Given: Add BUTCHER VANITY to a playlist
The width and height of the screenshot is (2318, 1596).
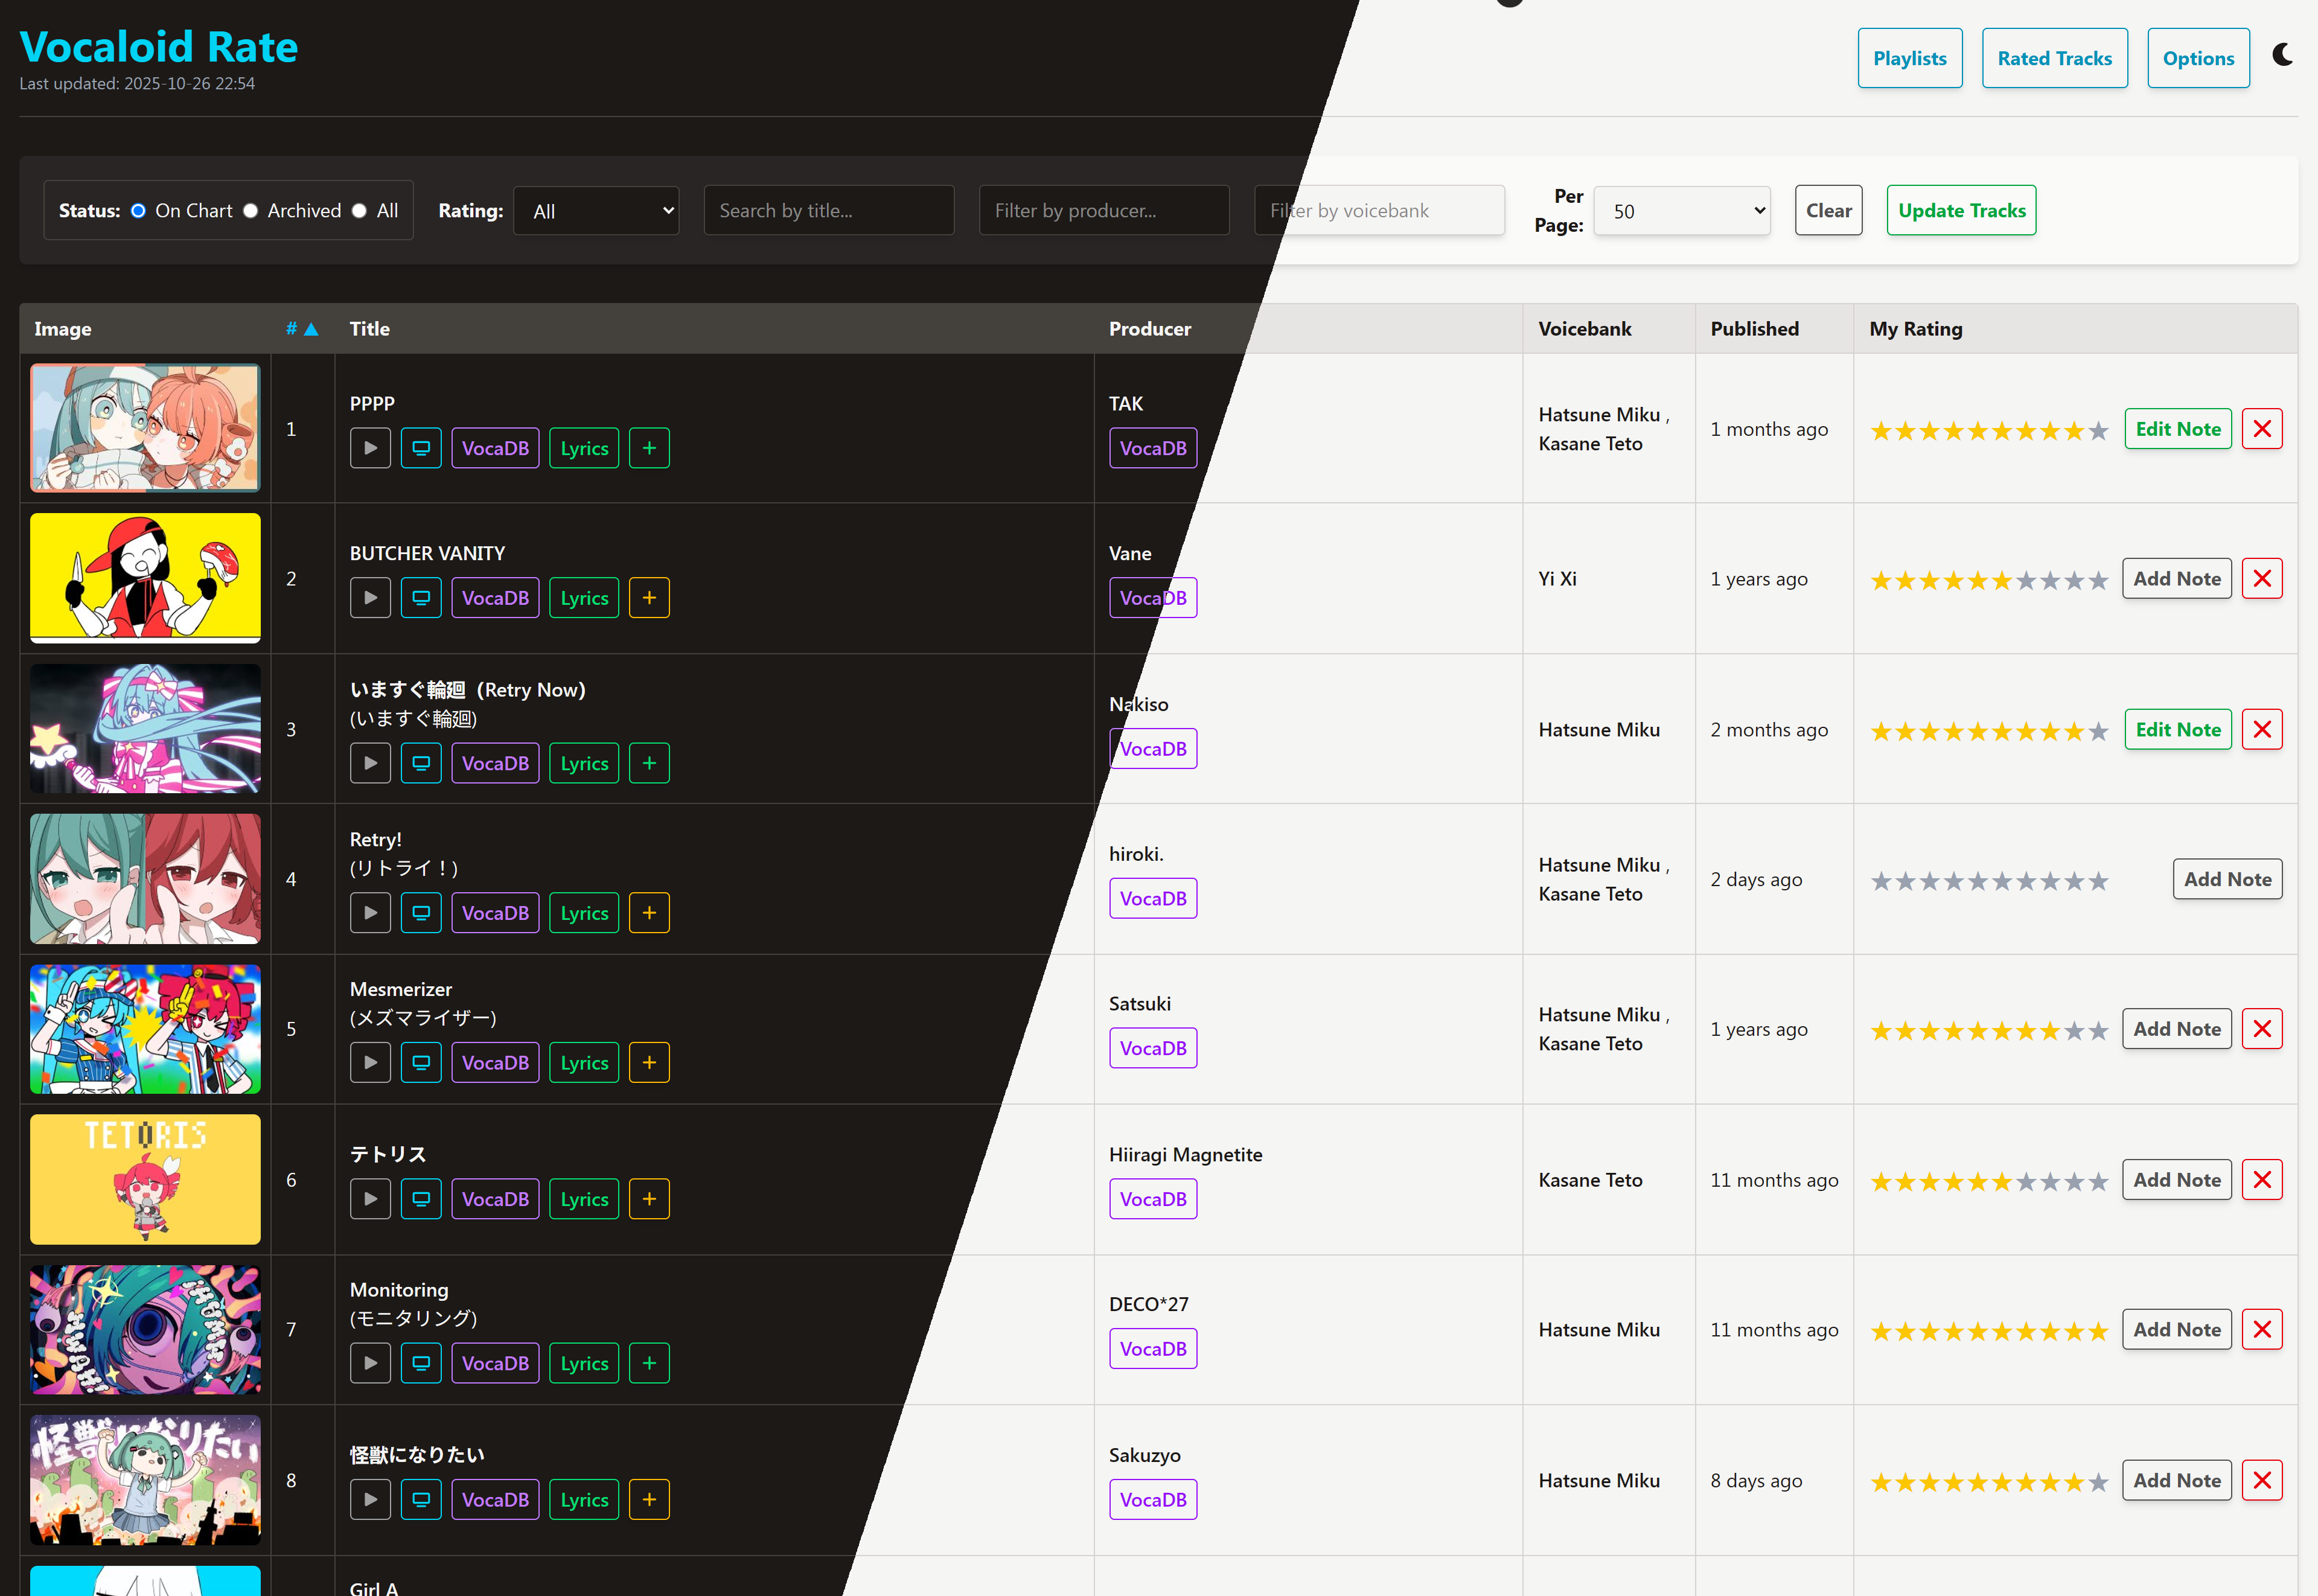Looking at the screenshot, I should pyautogui.click(x=649, y=598).
